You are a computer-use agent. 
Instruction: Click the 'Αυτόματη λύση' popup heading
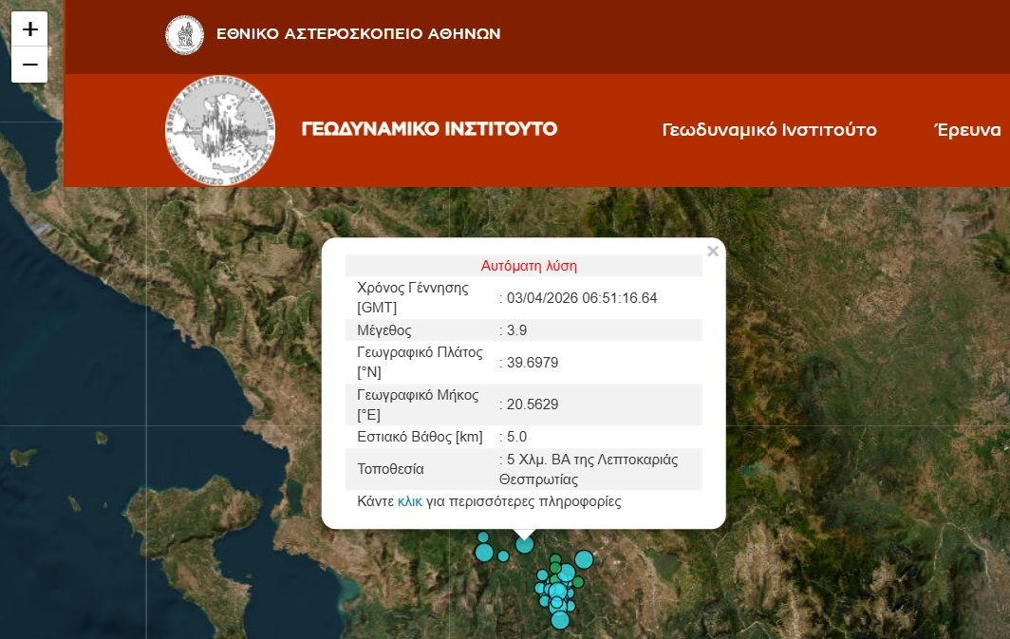point(529,266)
